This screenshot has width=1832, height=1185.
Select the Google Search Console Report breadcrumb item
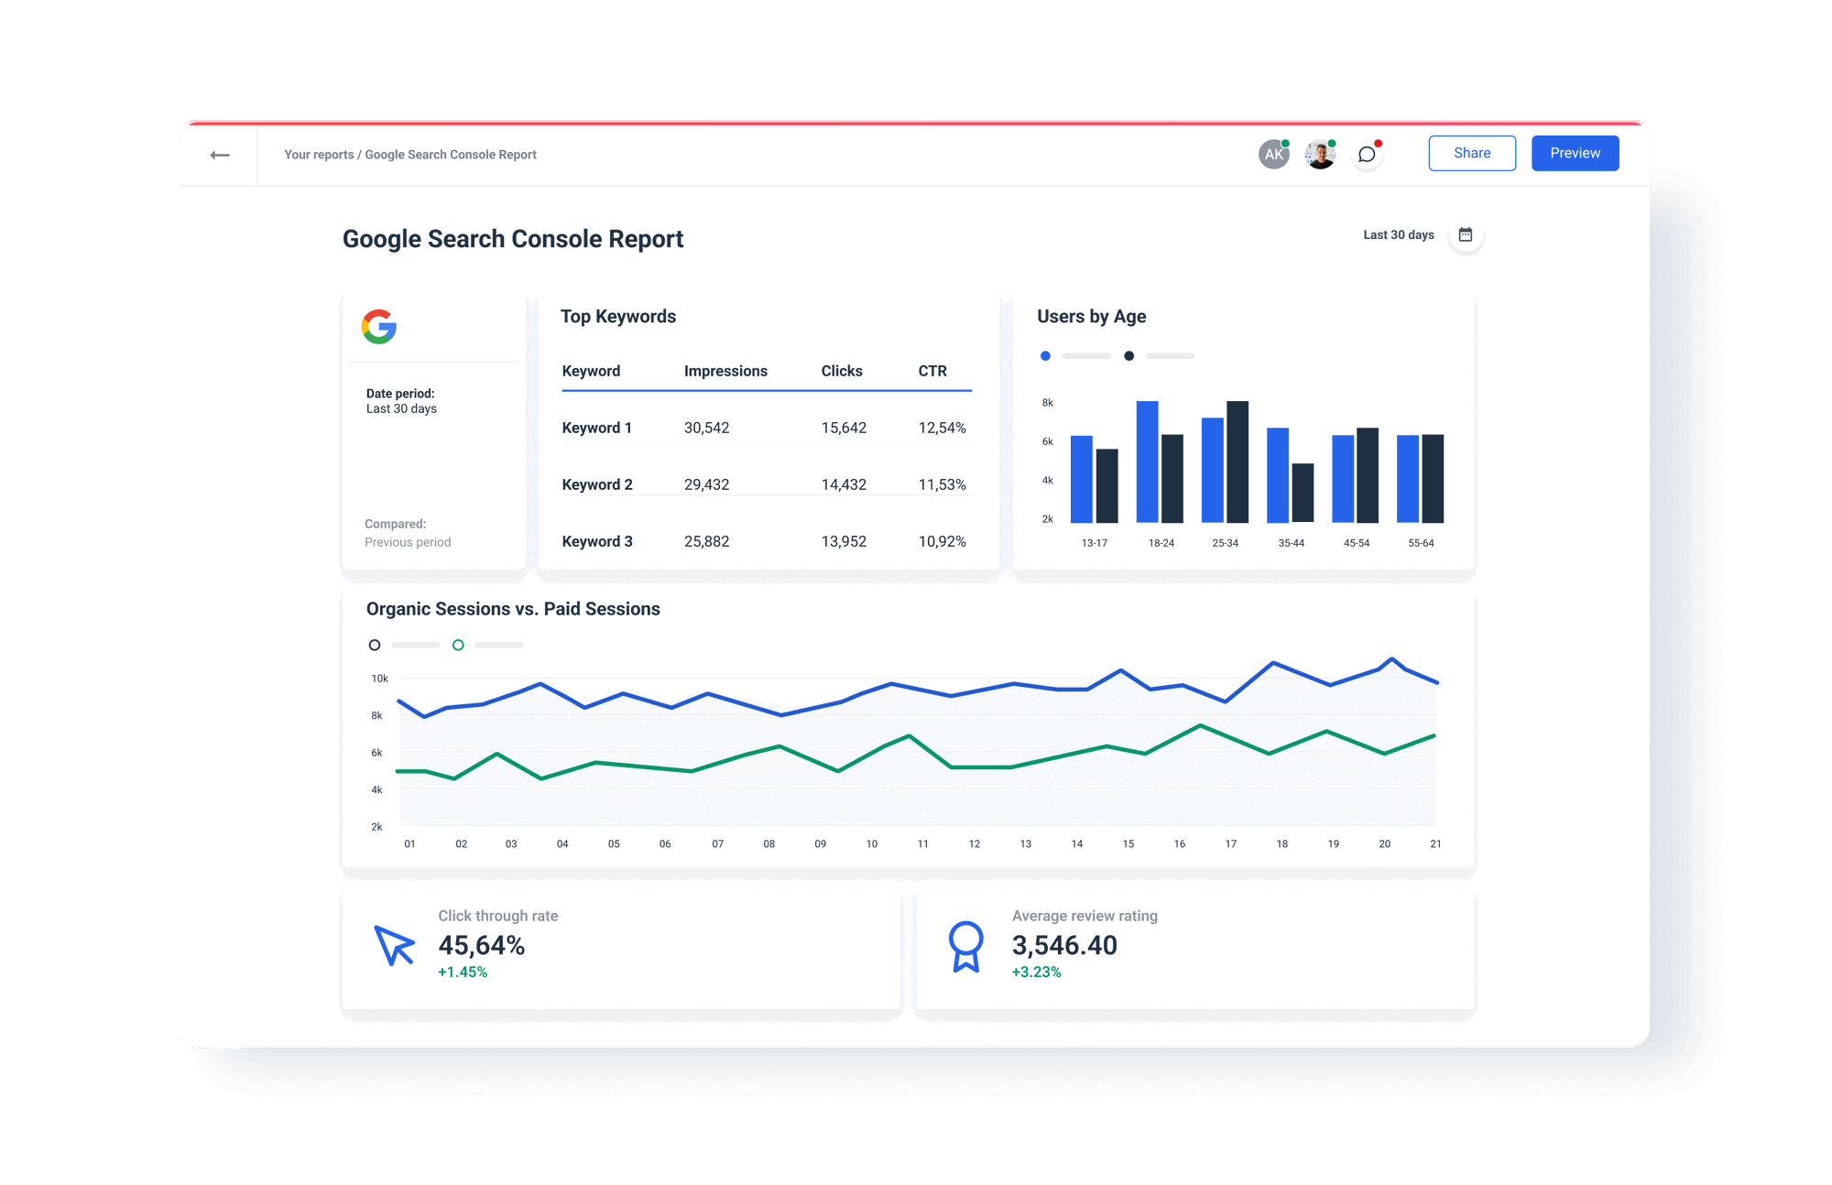pyautogui.click(x=452, y=154)
